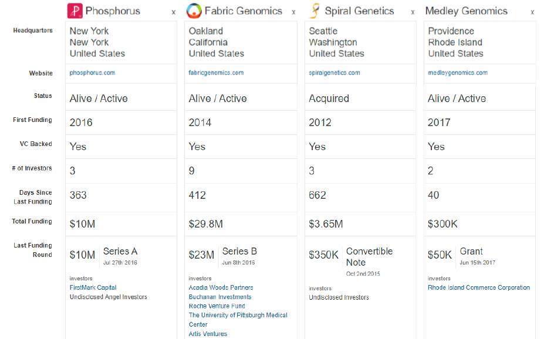Click the Fabric Genomics logo icon
Image resolution: width=544 pixels, height=339 pixels.
(194, 11)
